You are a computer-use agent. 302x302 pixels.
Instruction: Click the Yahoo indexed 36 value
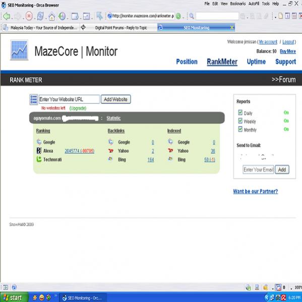point(213,151)
